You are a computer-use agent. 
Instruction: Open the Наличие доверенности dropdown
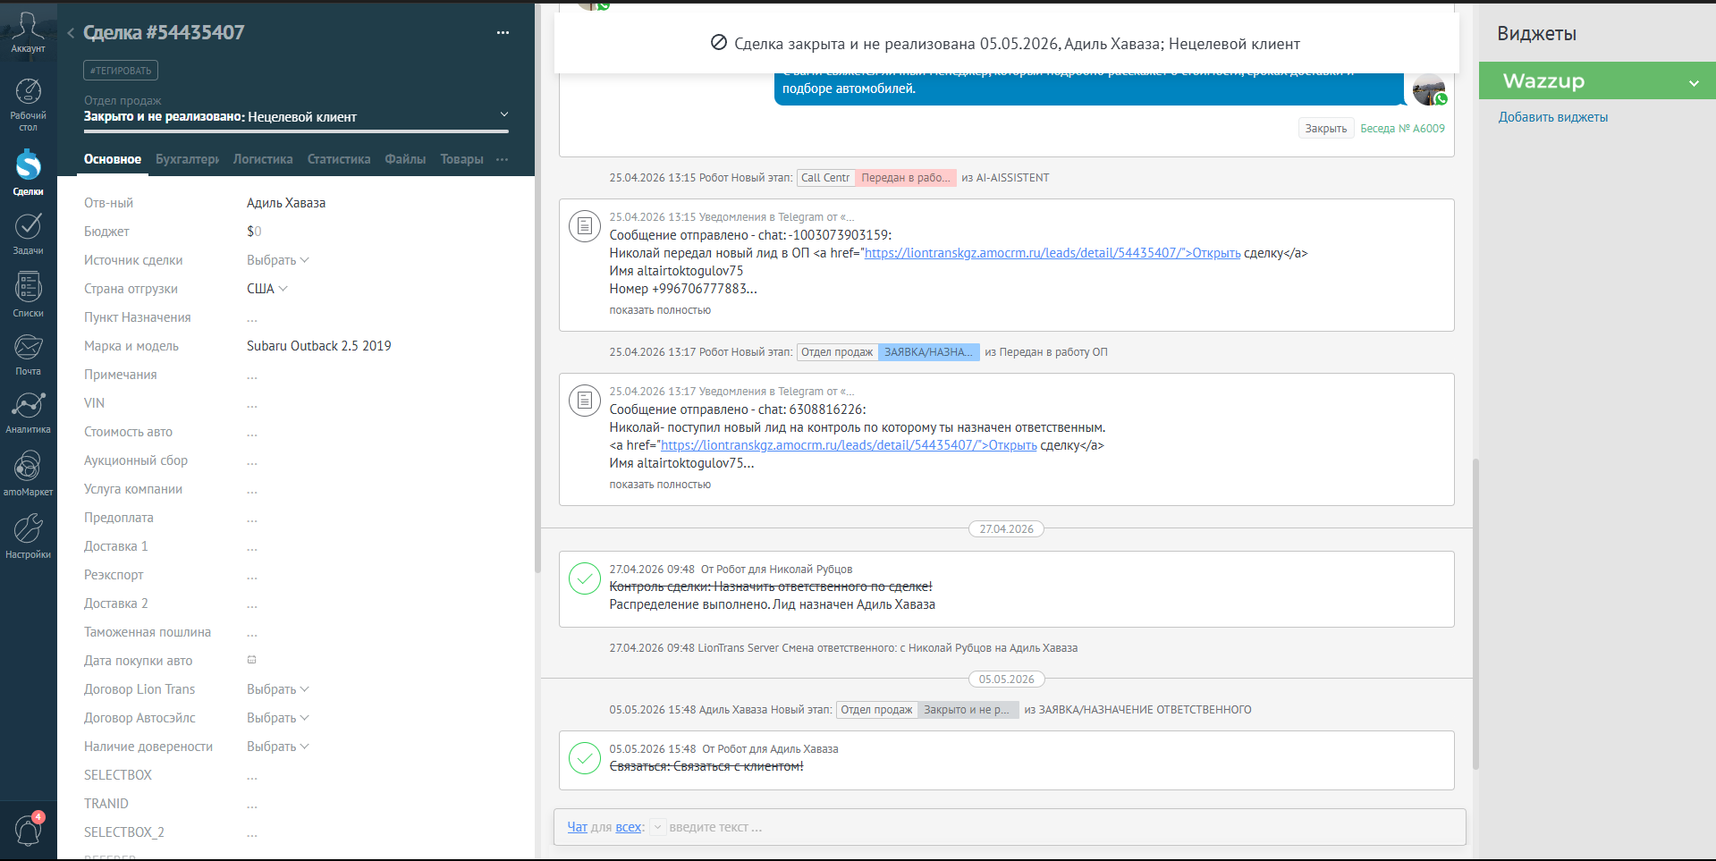tap(277, 747)
